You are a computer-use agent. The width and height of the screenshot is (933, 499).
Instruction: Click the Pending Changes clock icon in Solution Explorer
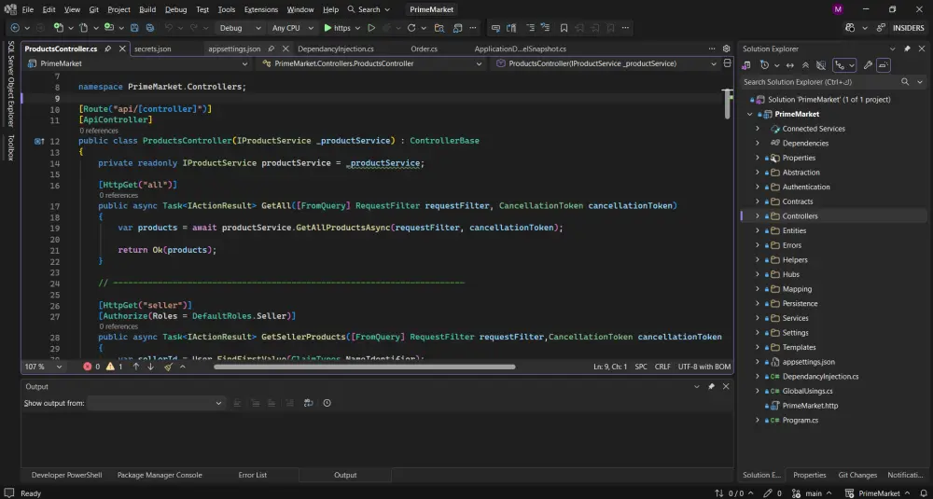[765, 65]
